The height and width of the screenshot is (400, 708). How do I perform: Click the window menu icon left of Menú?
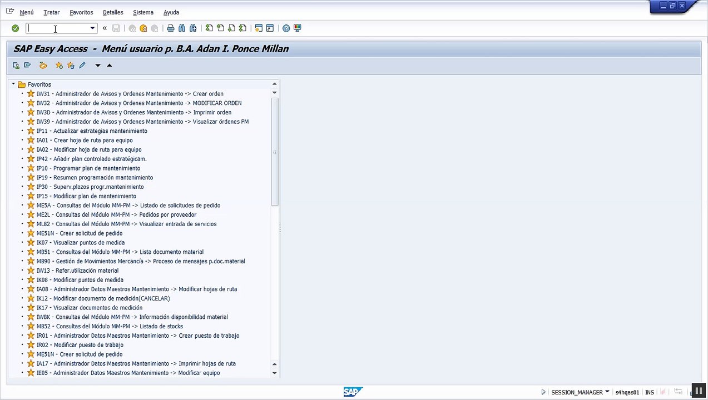pyautogui.click(x=10, y=11)
